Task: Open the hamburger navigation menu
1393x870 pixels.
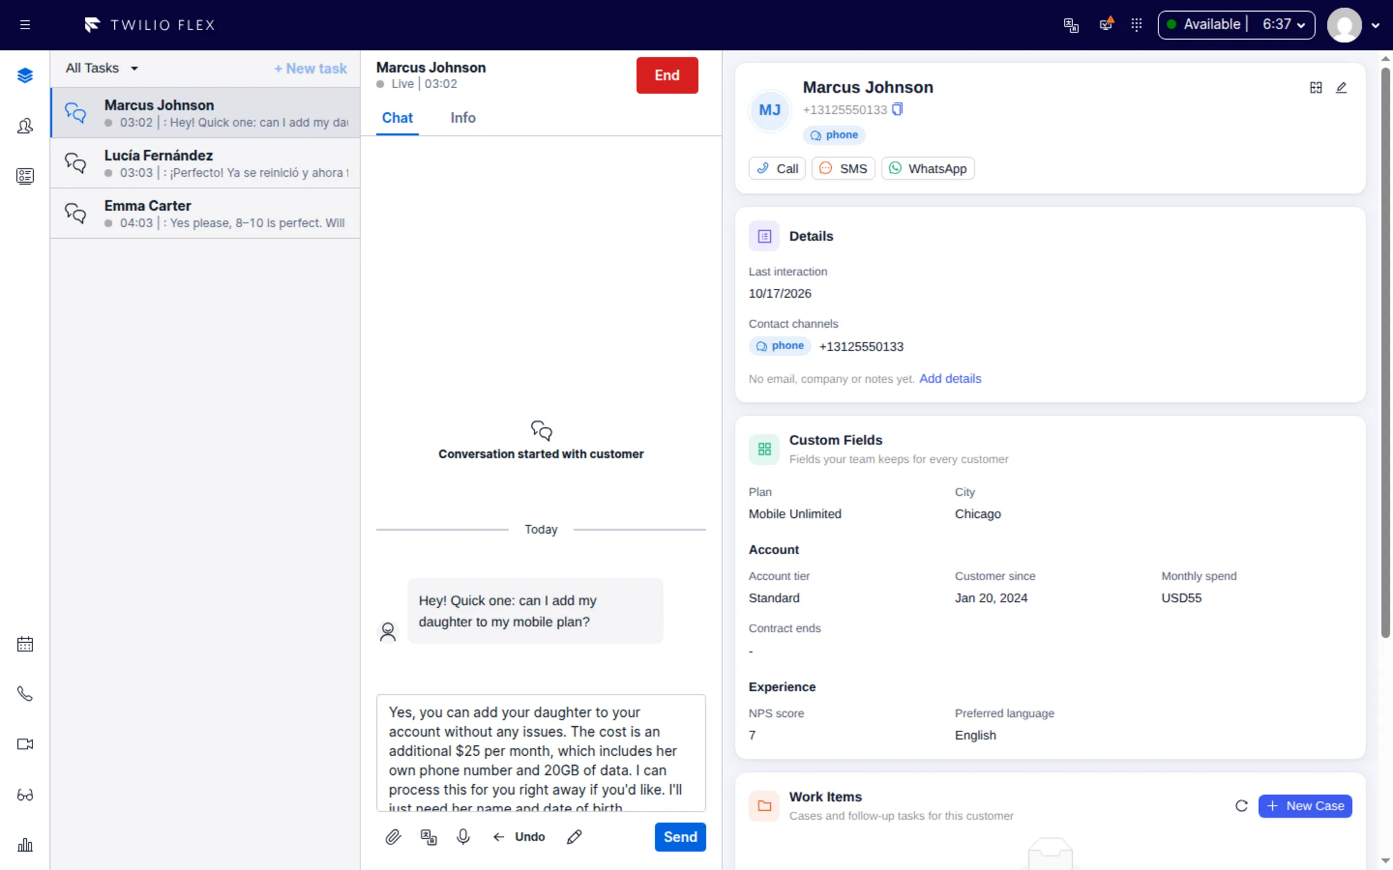Action: pyautogui.click(x=25, y=25)
